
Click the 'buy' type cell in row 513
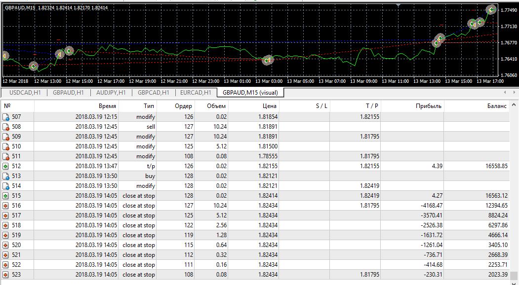150,176
